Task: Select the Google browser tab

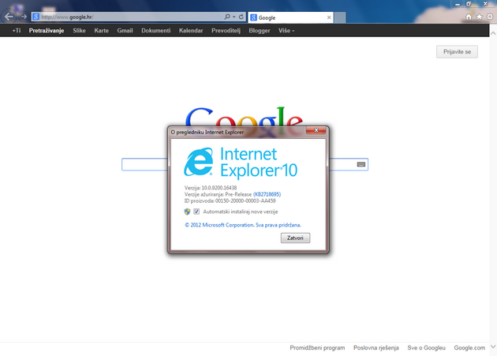Action: click(290, 18)
